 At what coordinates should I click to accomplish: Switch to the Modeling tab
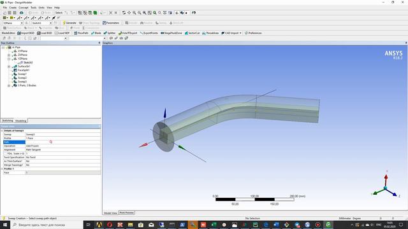pyautogui.click(x=20, y=121)
